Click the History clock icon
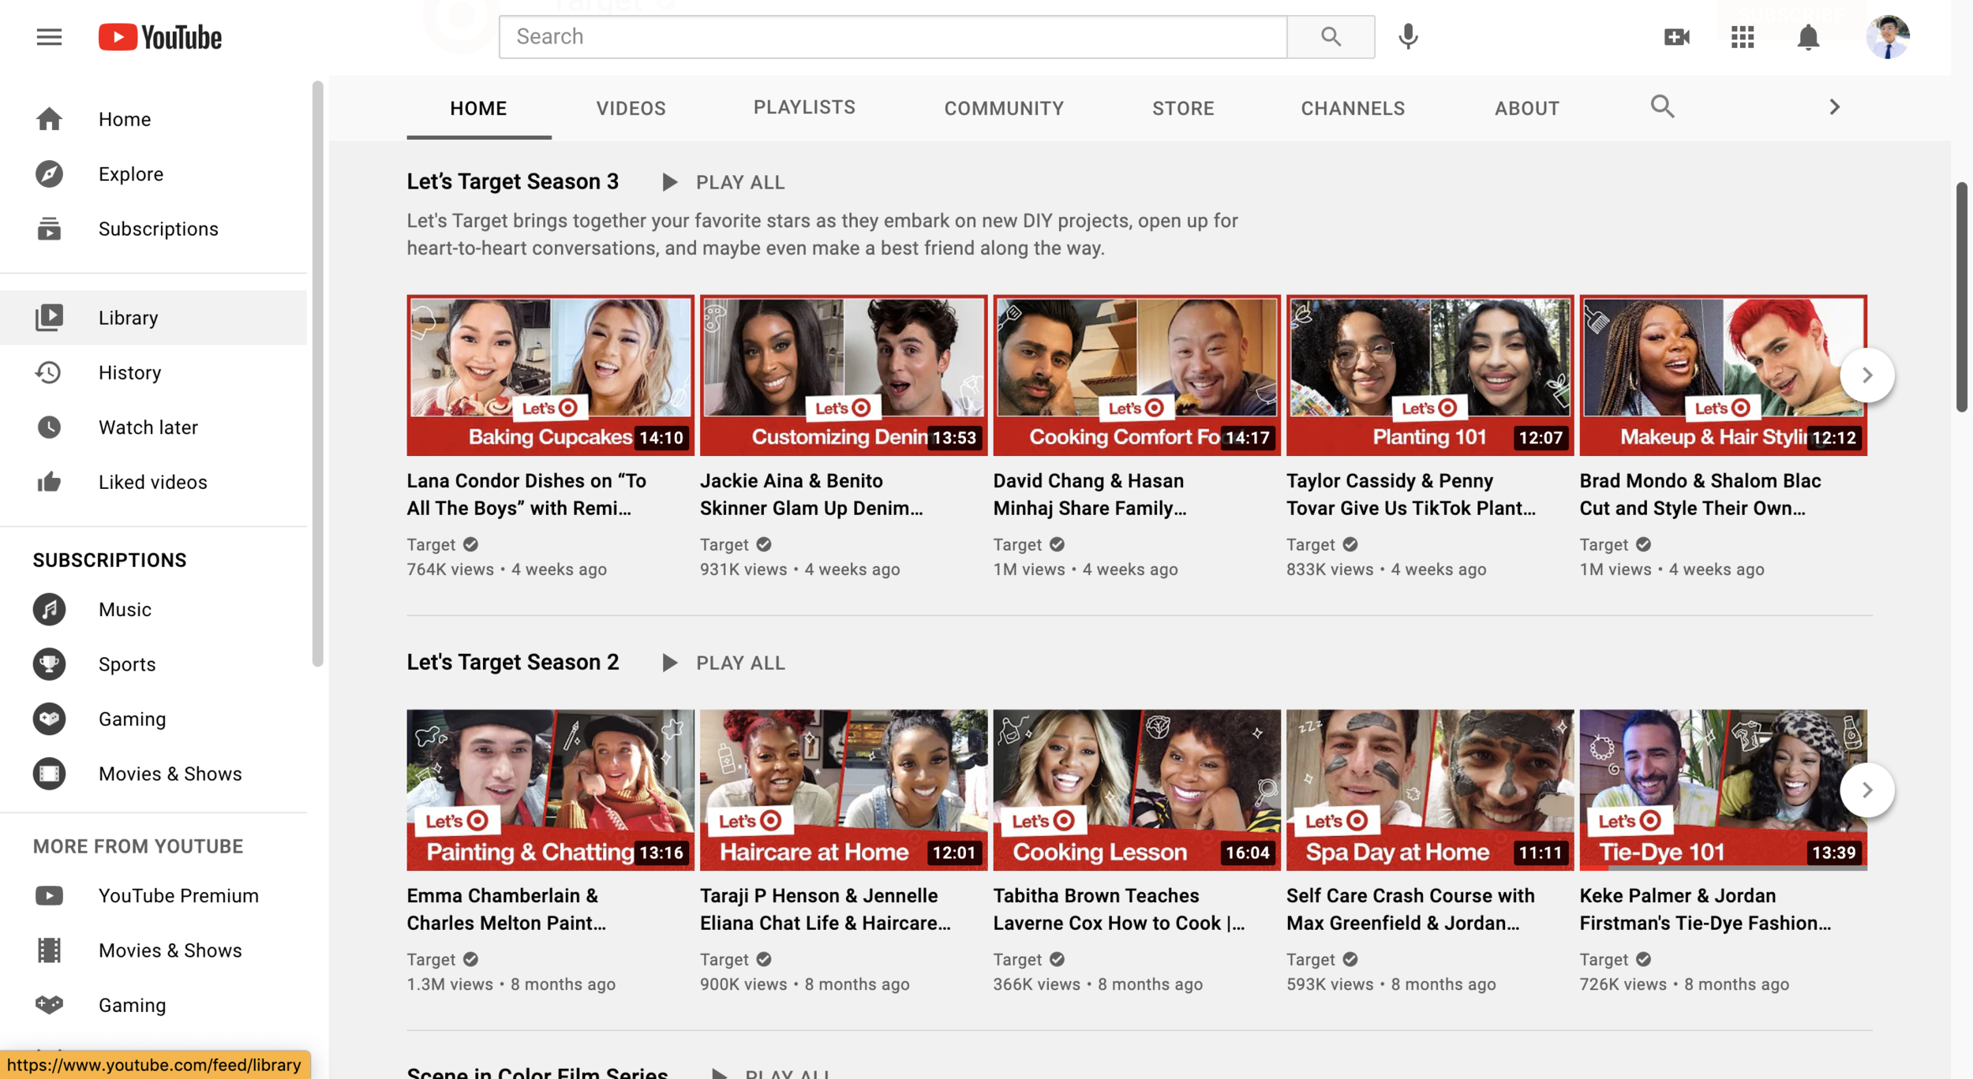This screenshot has width=1973, height=1079. (49, 372)
